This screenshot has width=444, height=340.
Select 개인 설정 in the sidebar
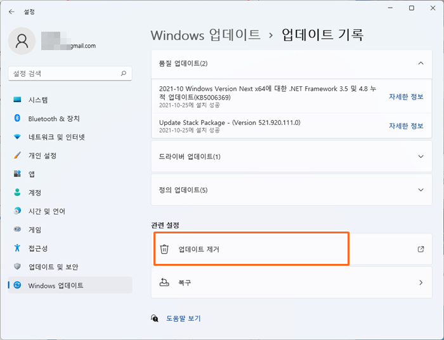pyautogui.click(x=70, y=155)
